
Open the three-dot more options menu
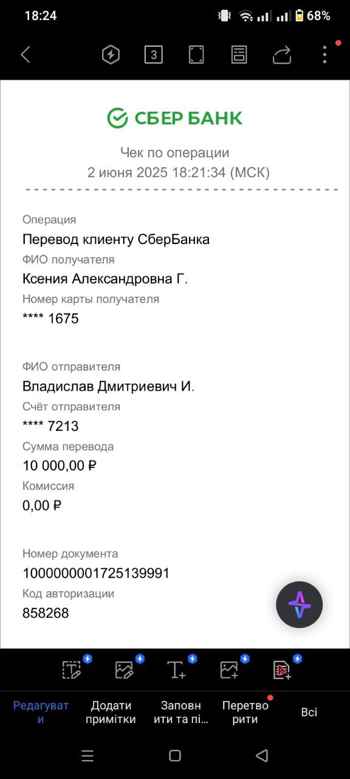pyautogui.click(x=324, y=55)
